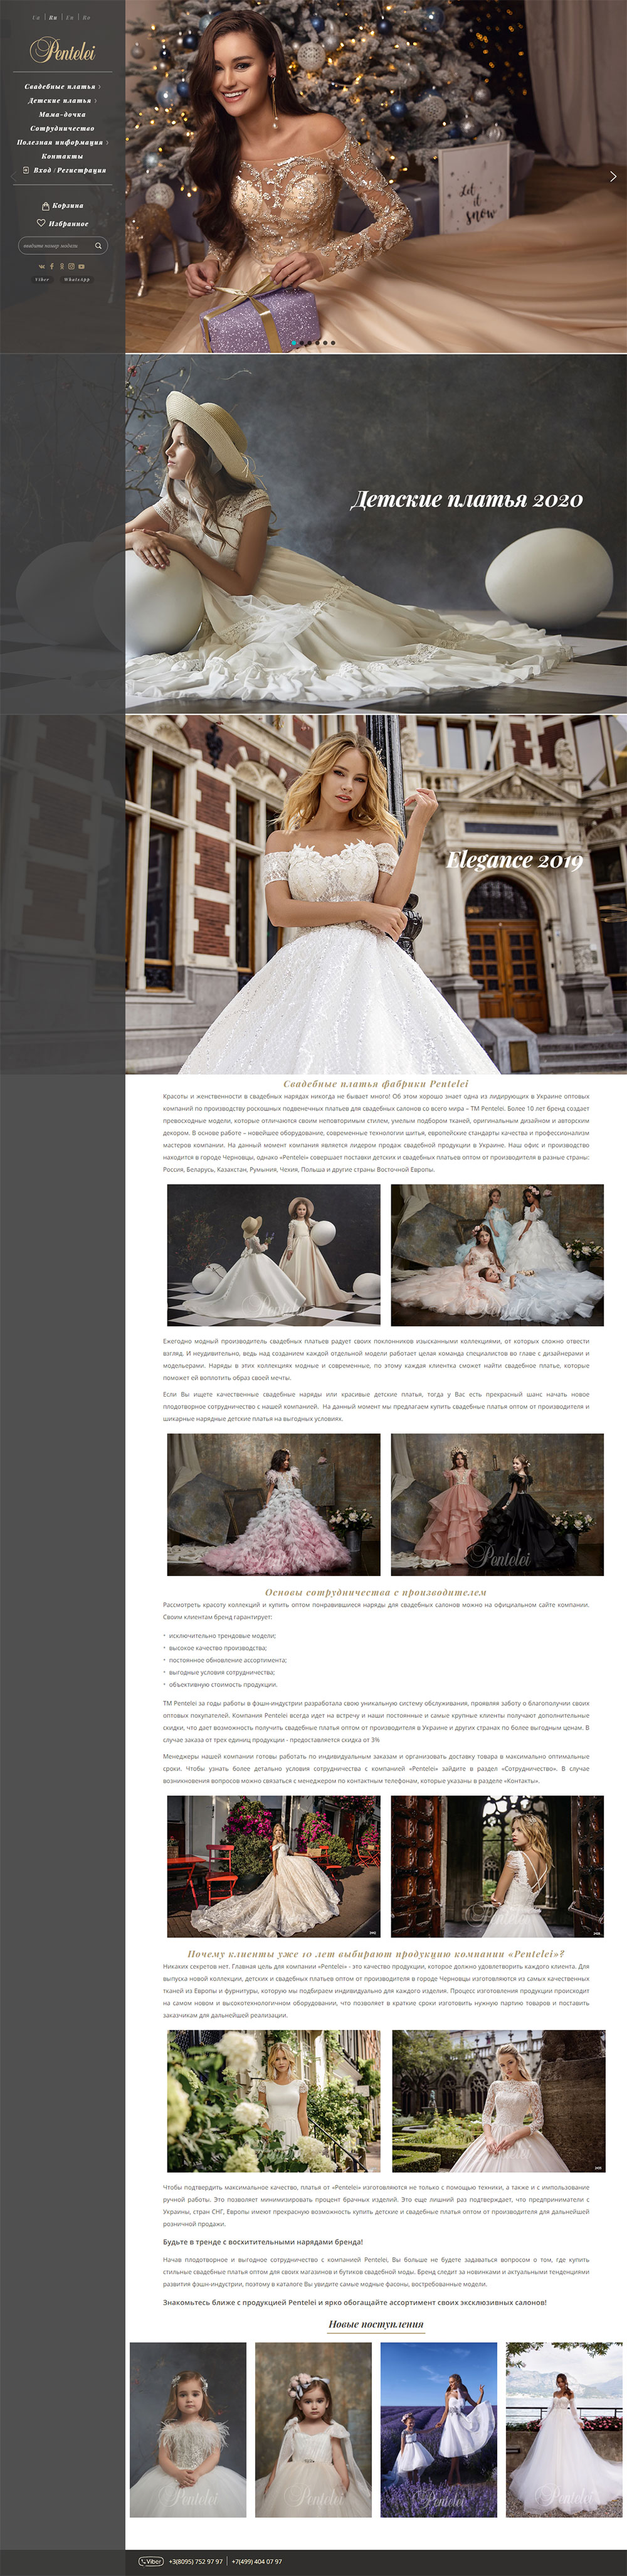Screen dimensions: 627x2576
Task: Select the last hero slider dot
Action: pos(333,343)
